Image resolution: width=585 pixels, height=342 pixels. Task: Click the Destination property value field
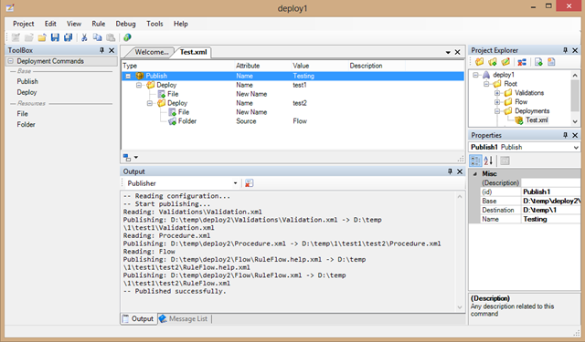click(551, 211)
